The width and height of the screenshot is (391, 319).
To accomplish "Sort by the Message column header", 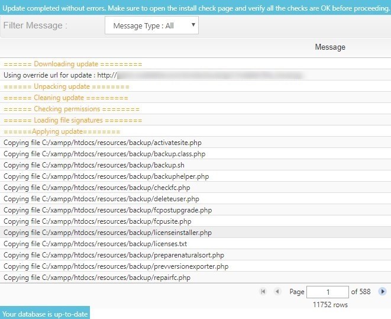I will 329,47.
